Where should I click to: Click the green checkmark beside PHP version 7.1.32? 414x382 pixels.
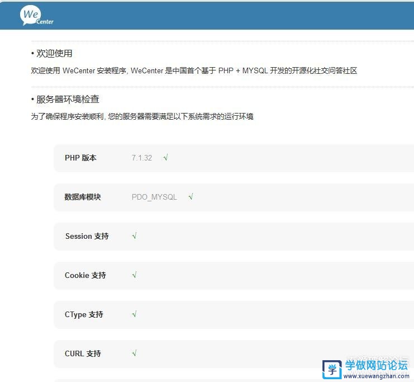coord(166,158)
